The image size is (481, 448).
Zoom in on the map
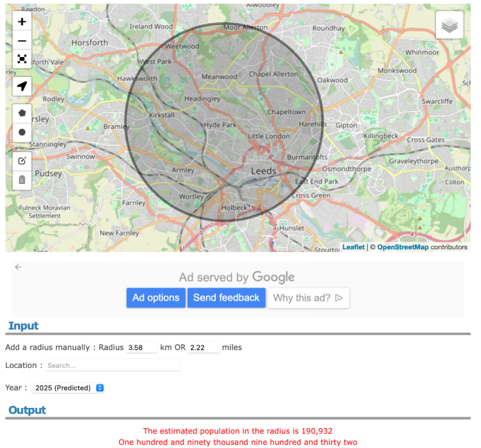22,21
